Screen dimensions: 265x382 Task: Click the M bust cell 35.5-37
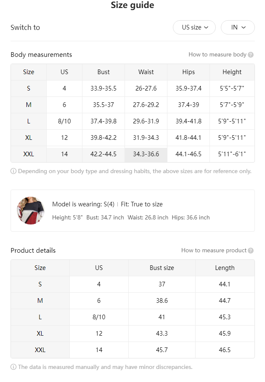(103, 105)
